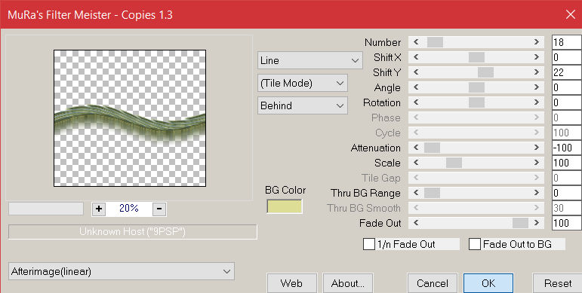Open the Line shape dropdown
The width and height of the screenshot is (582, 293).
point(310,60)
